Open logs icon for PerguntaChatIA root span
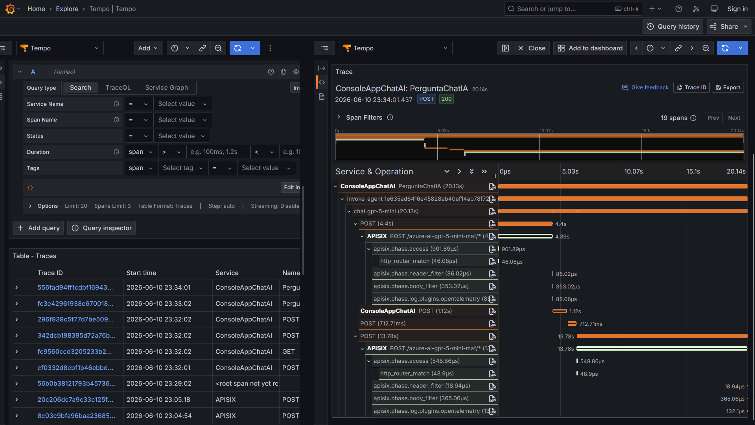Viewport: 755px width, 425px height. (x=492, y=186)
